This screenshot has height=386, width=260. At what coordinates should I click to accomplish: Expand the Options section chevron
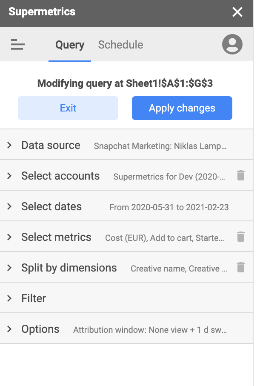pos(9,329)
